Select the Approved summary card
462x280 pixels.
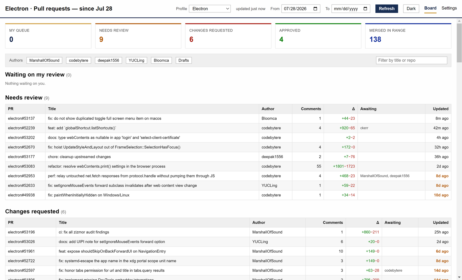318,36
